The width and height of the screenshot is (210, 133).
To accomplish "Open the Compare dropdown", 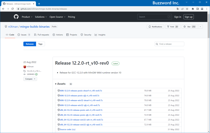I will pyautogui.click(x=30, y=79).
